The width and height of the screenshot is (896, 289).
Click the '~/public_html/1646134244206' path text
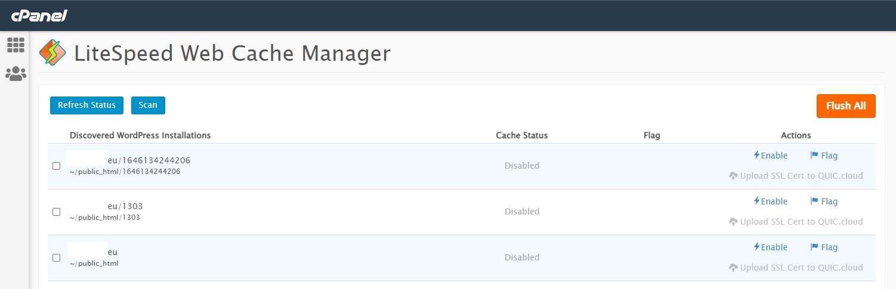(x=125, y=172)
